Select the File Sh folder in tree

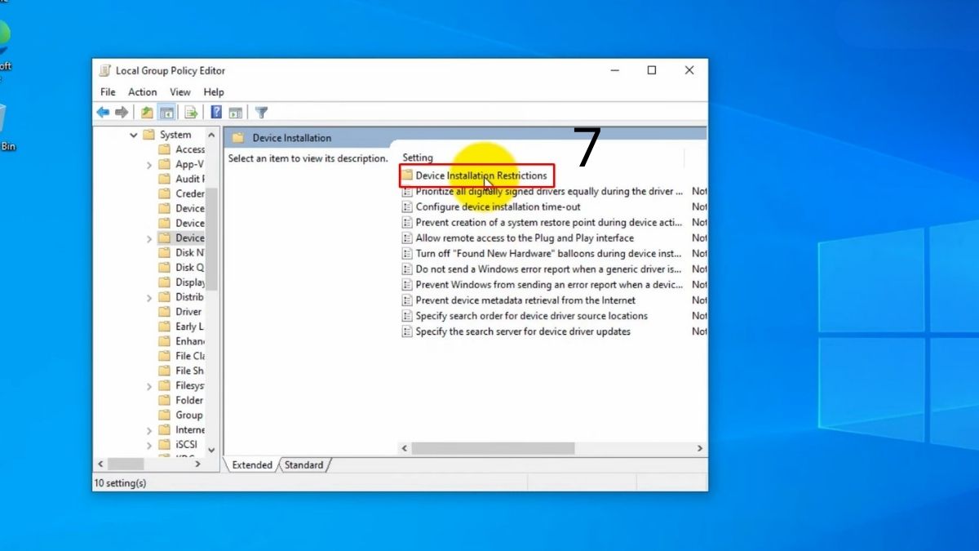(190, 371)
